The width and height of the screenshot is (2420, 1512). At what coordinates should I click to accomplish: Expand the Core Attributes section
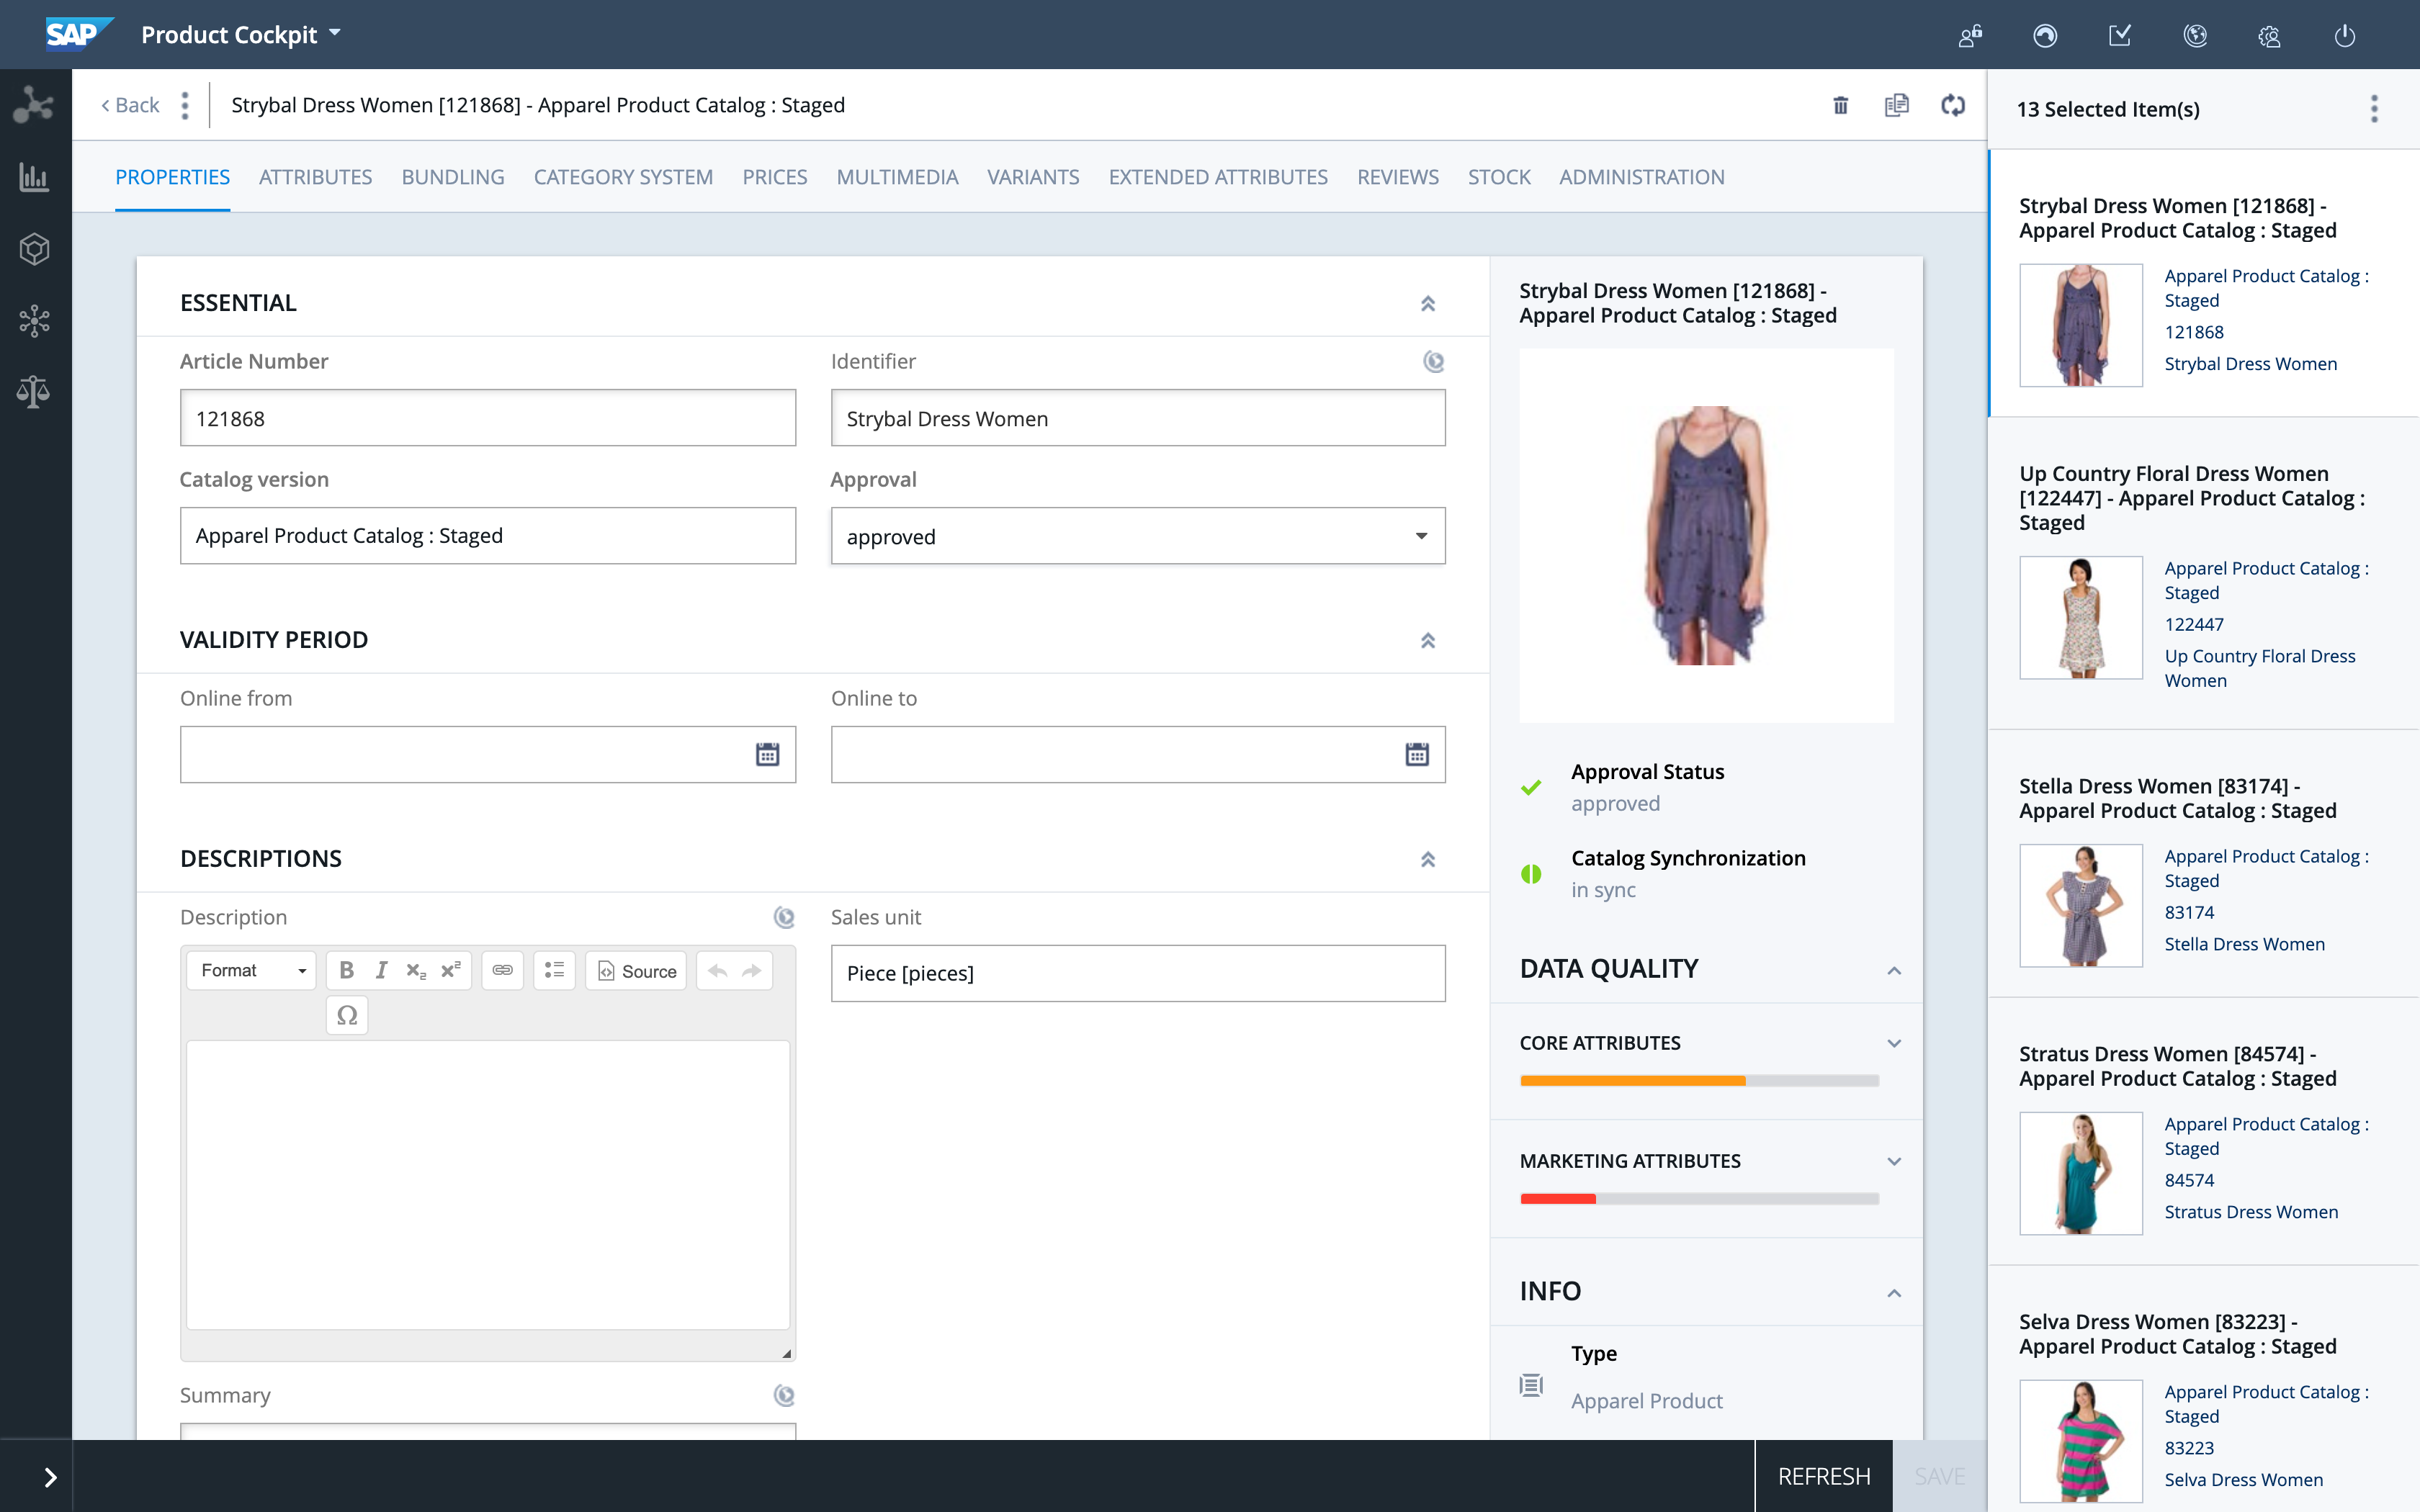point(1893,1043)
